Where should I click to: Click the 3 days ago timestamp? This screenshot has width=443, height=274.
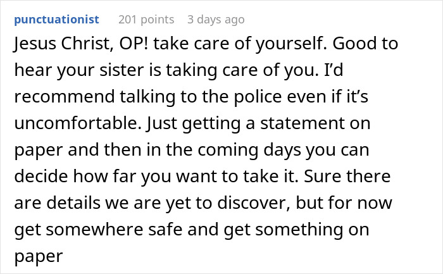point(216,20)
